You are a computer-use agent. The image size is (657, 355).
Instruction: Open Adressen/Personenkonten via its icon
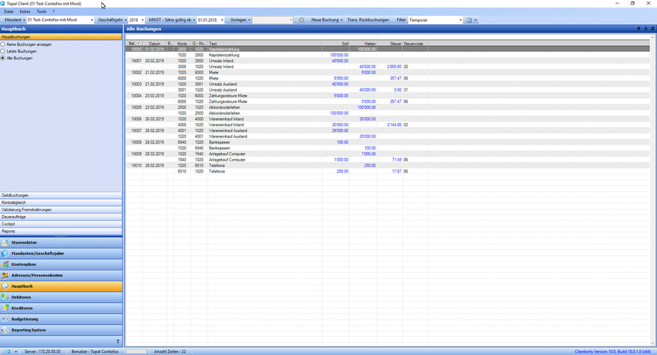coord(5,276)
